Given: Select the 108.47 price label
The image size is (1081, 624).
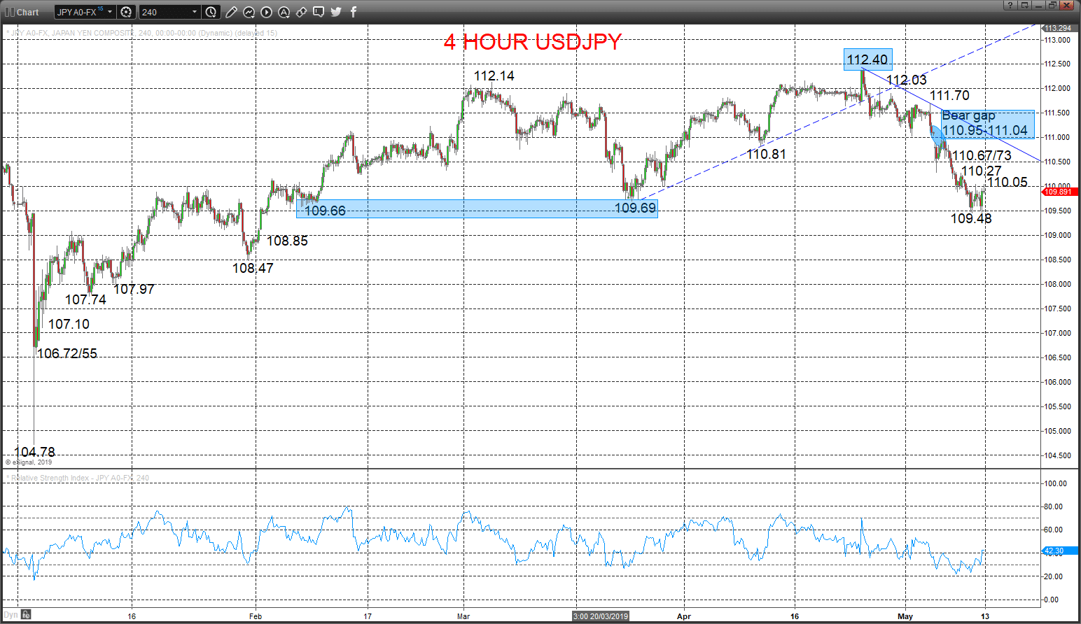Looking at the screenshot, I should [x=253, y=268].
